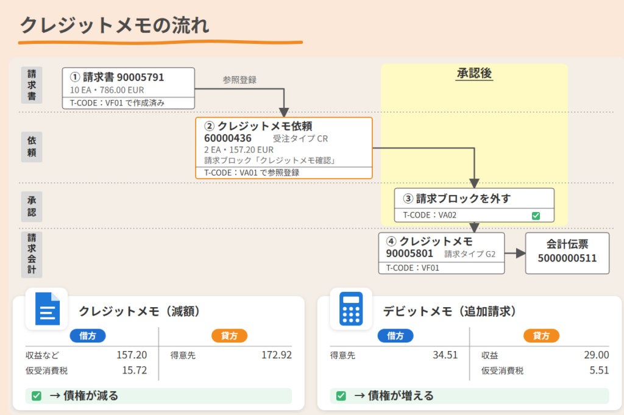This screenshot has height=415, width=624.
Task: Click the 請求会計 row label
Action: click(32, 254)
